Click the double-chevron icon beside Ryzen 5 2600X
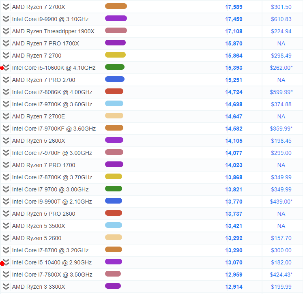The width and height of the screenshot is (303, 294). 6,141
